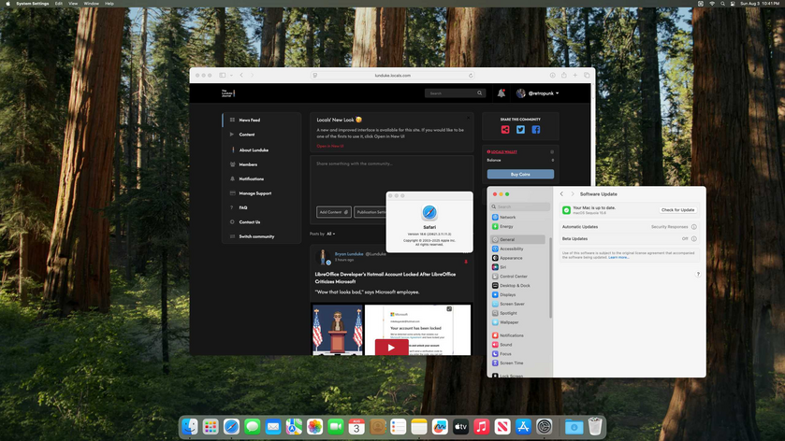This screenshot has width=785, height=441.
Task: Open Apple TV from the Dock
Action: [460, 426]
